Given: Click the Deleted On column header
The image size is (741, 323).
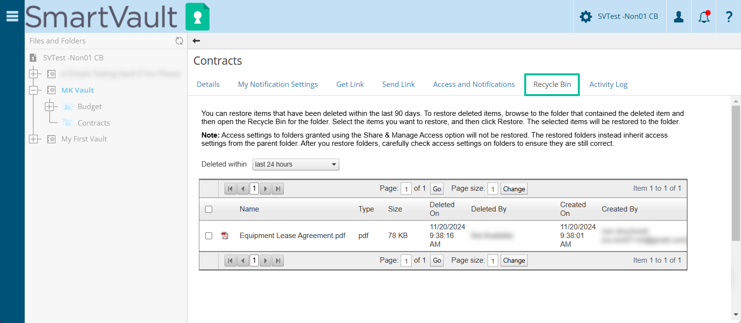Looking at the screenshot, I should [x=442, y=209].
